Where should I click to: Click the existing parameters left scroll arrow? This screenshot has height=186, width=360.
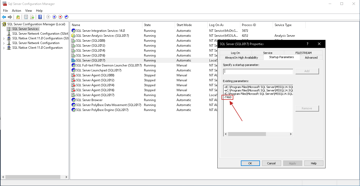(226, 134)
